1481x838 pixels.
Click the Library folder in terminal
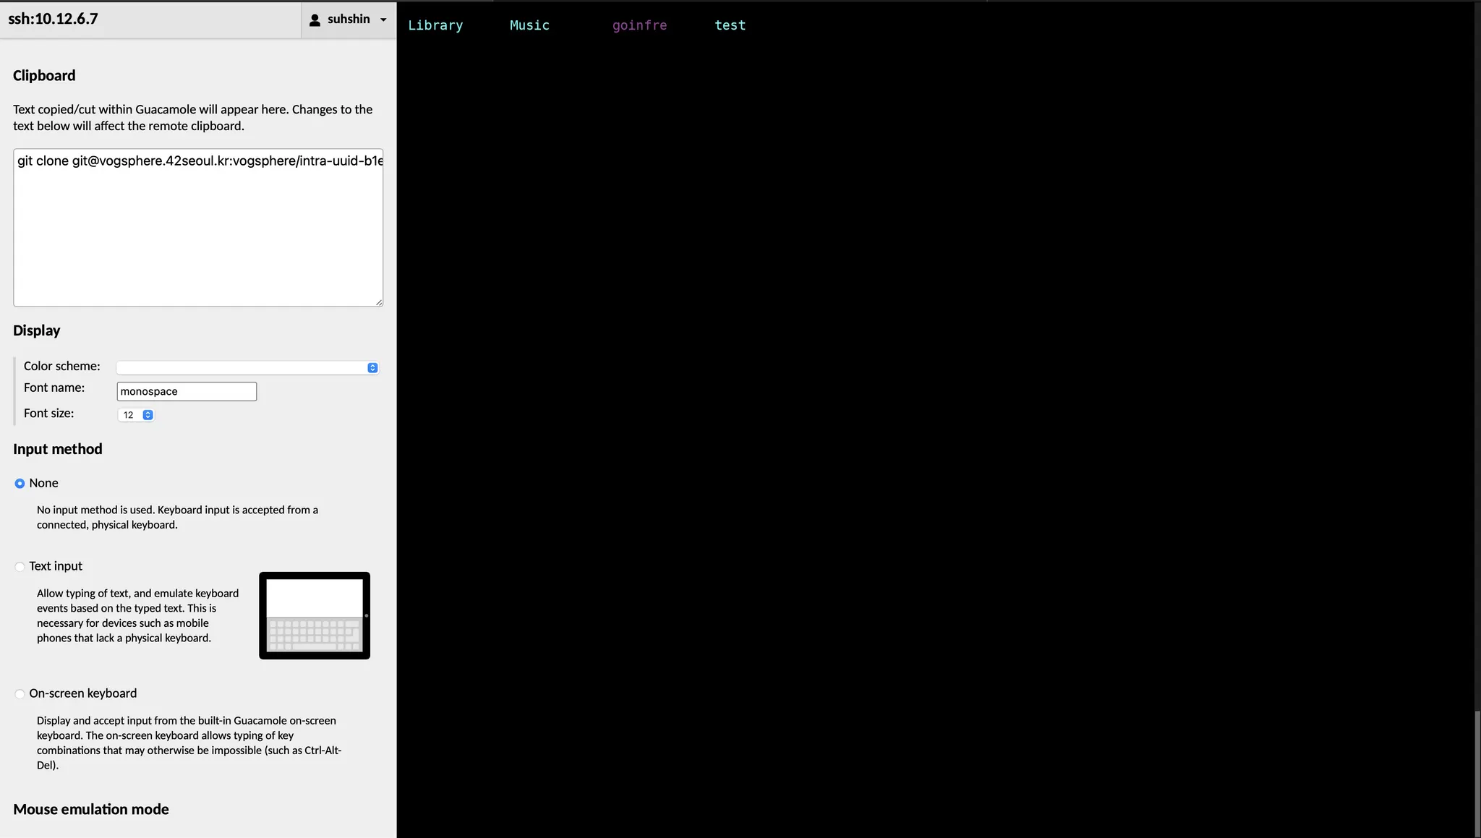[435, 25]
